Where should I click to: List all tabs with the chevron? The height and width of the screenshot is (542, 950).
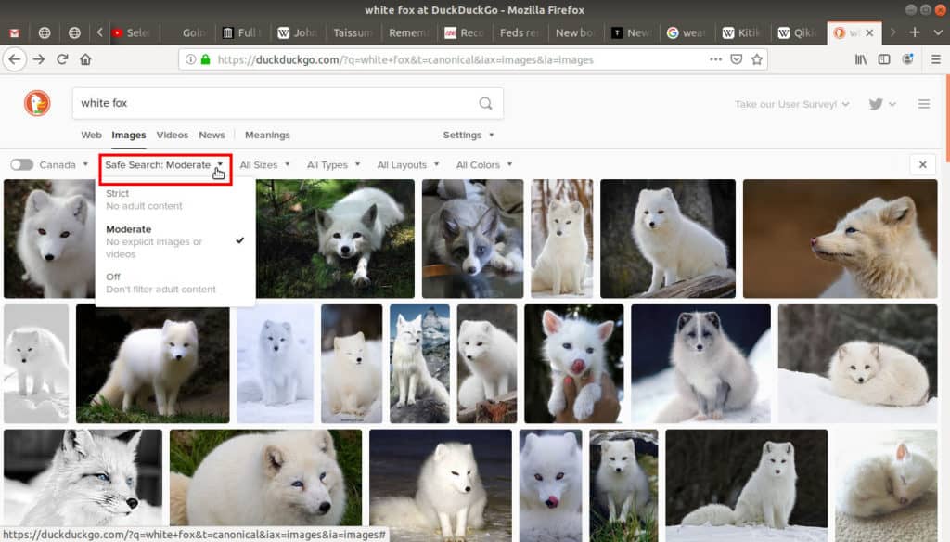[x=938, y=32]
